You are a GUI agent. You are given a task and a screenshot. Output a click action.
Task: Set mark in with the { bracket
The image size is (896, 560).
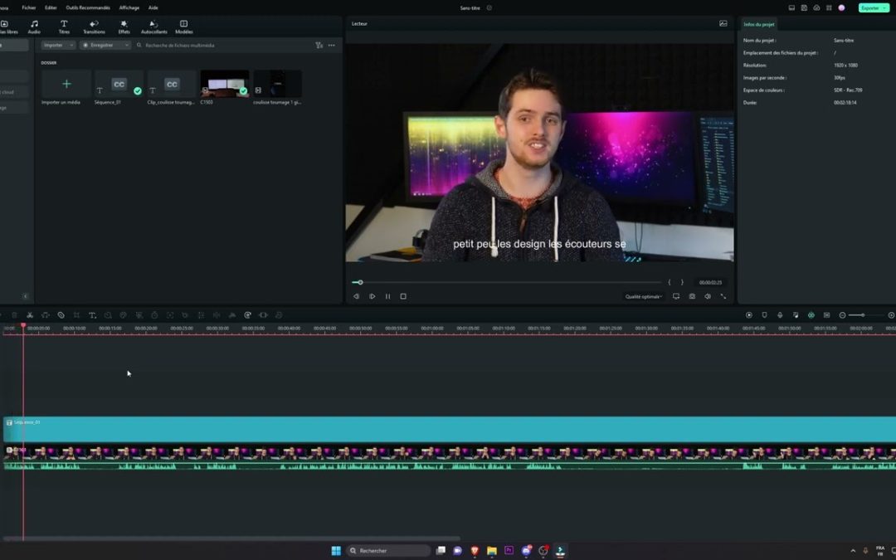(670, 282)
